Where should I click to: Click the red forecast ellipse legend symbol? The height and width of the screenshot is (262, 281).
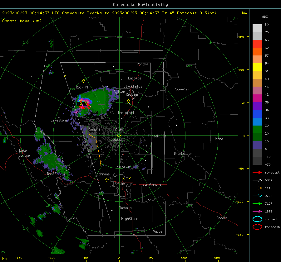coord(257,227)
